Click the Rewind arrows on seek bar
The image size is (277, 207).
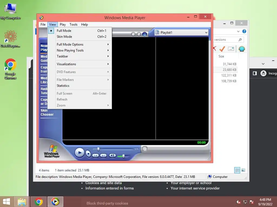tap(95, 149)
